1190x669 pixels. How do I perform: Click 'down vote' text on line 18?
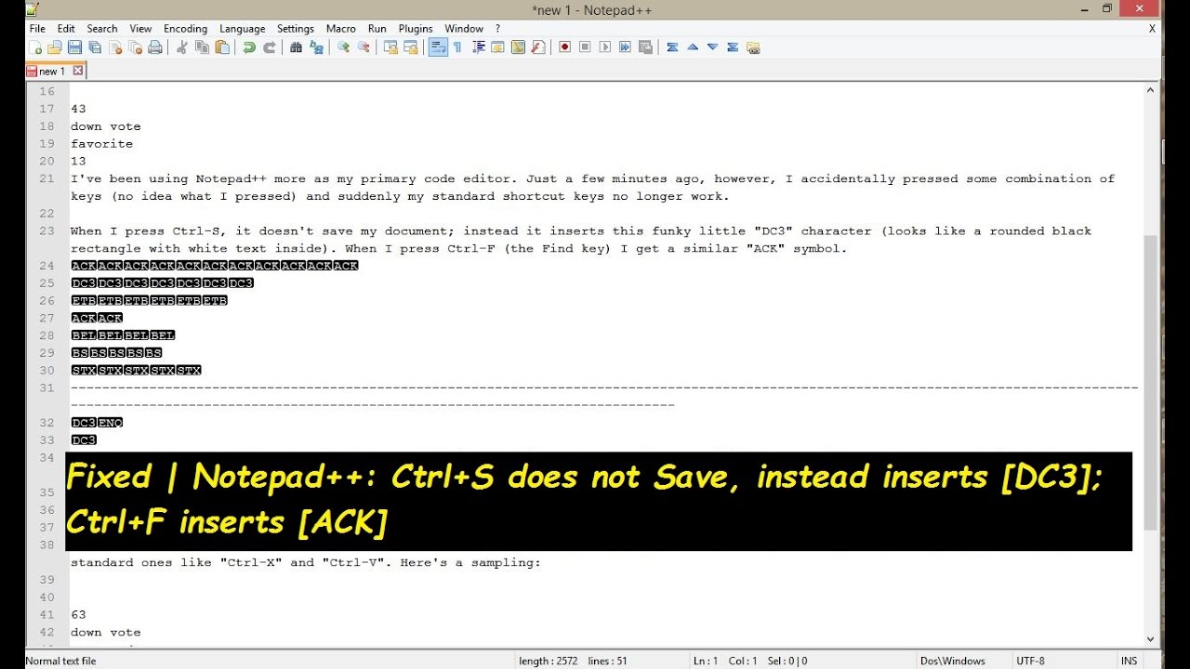click(106, 126)
